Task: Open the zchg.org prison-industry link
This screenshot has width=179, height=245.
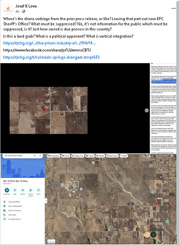Action: (49, 43)
